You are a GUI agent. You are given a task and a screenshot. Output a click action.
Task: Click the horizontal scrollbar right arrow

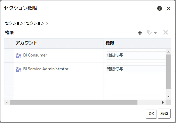click(163, 102)
